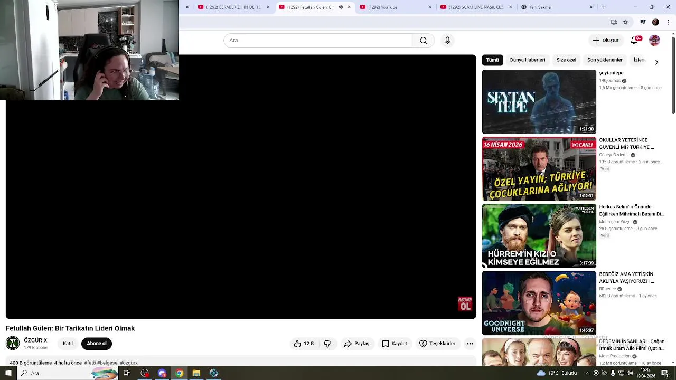Select the Size özel filter chip
The image size is (676, 380).
pos(566,60)
